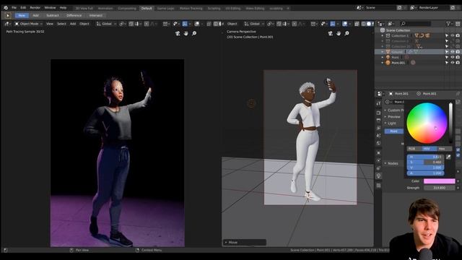Open the Object properties tab icon
462x260 pixels.
pyautogui.click(x=378, y=153)
